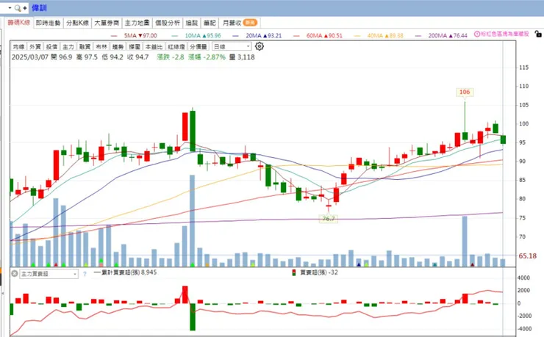Click the question mark help icon

[85, 274]
